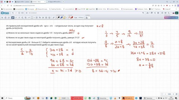Select the arrow connector tool
This screenshot has height=100, width=179.
(29, 17)
